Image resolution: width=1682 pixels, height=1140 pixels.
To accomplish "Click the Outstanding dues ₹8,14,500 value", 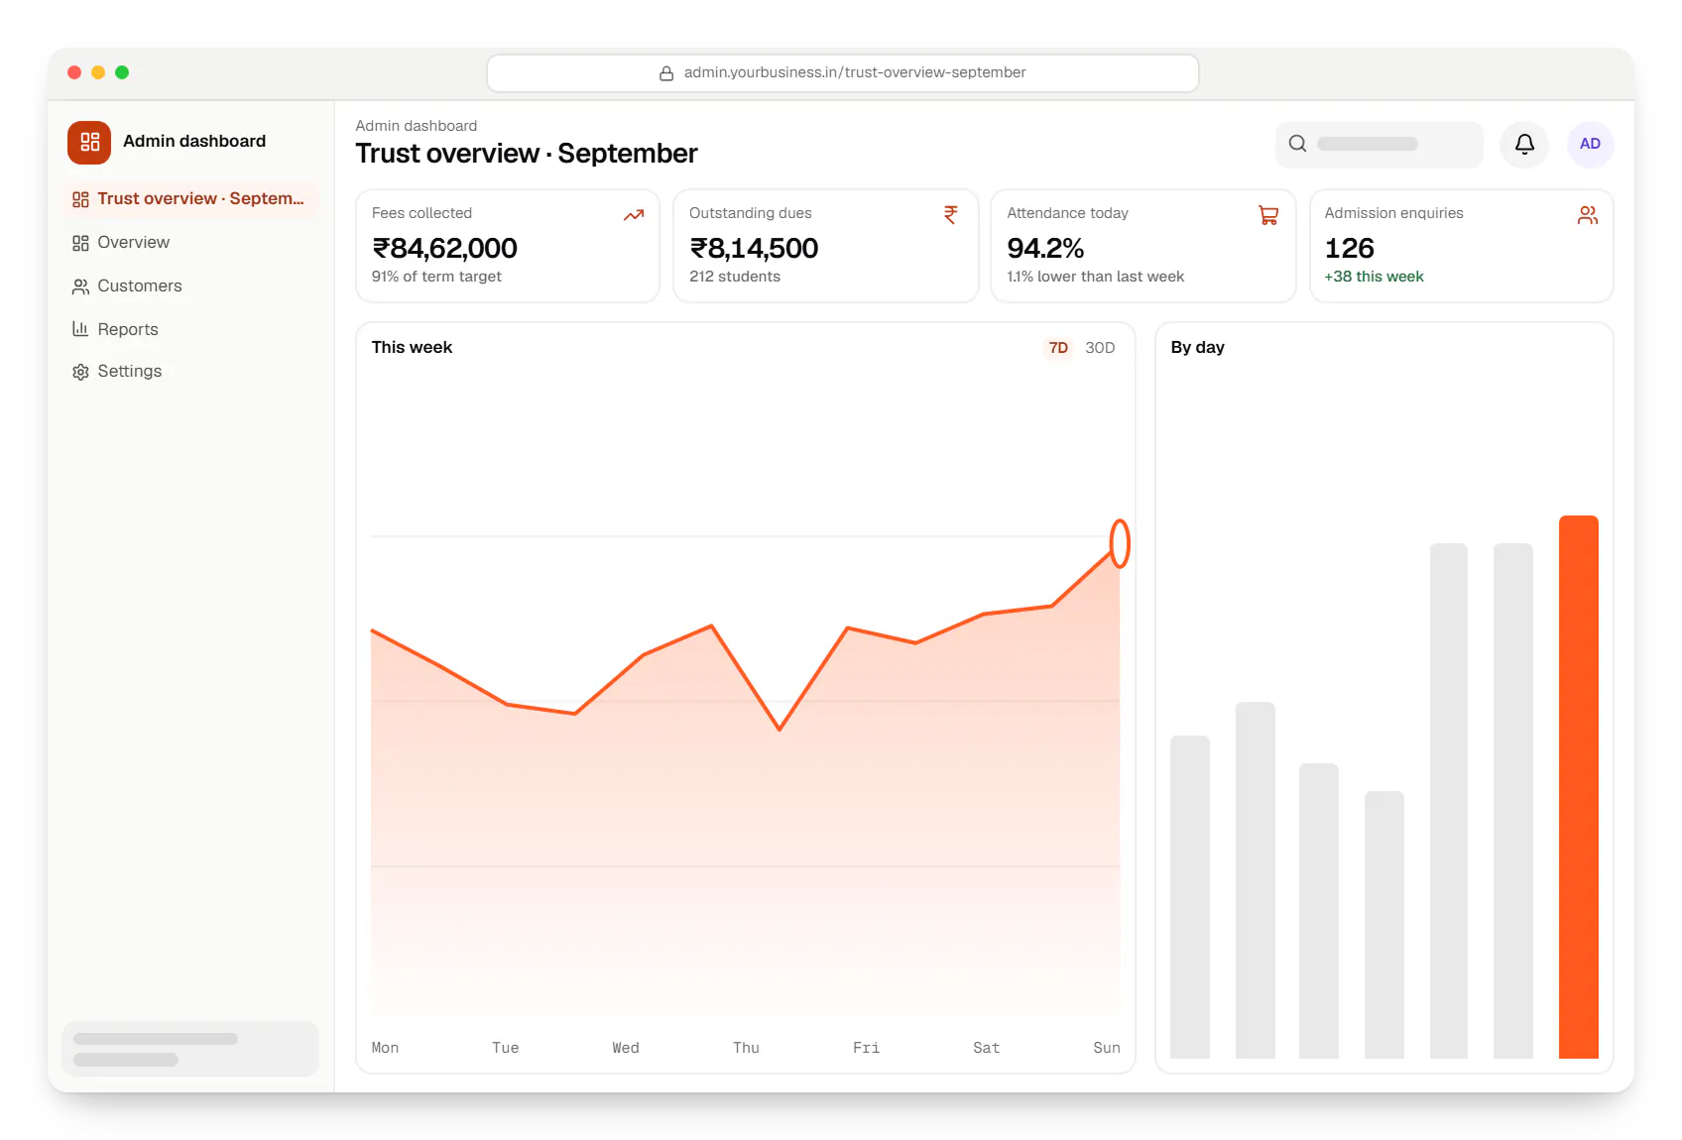I will pos(754,248).
